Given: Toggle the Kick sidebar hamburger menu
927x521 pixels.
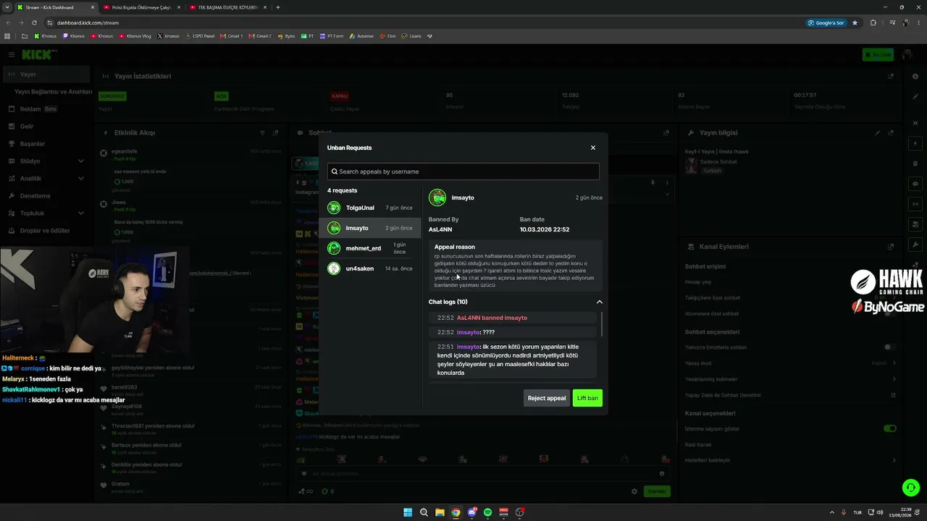Looking at the screenshot, I should (x=11, y=54).
